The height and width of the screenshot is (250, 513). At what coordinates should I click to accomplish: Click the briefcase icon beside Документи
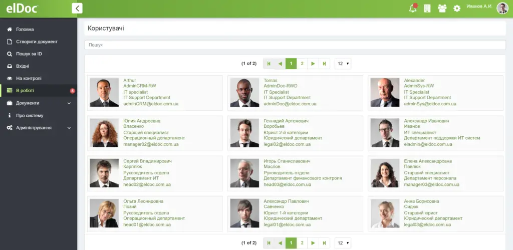pos(10,103)
